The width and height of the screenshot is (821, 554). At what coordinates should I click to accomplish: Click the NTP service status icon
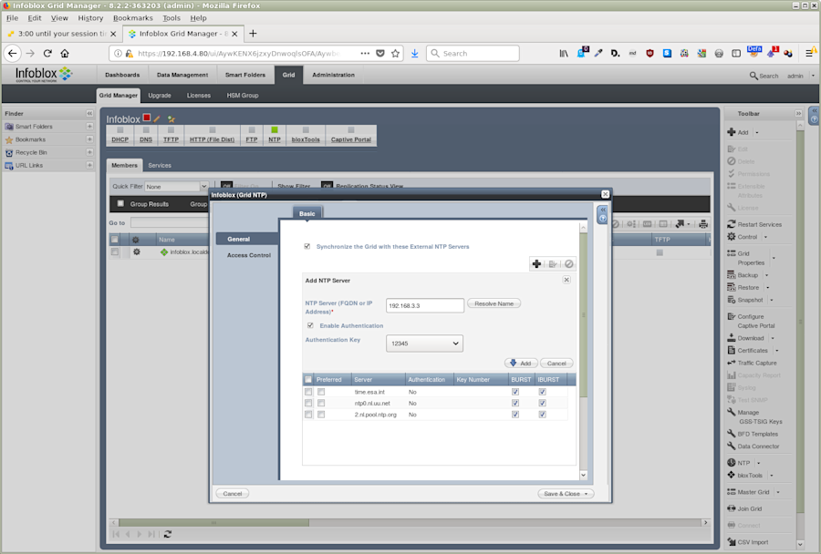275,129
